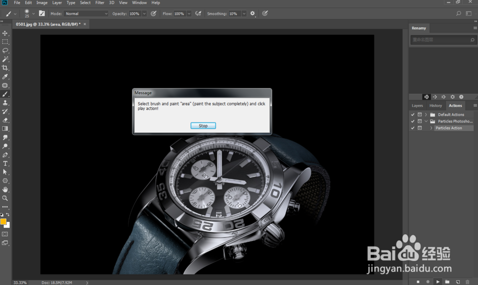Select the Hand tool

click(x=5, y=189)
